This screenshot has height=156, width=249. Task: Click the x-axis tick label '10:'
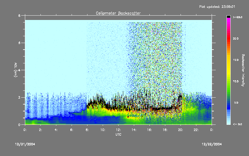(x=103, y=130)
